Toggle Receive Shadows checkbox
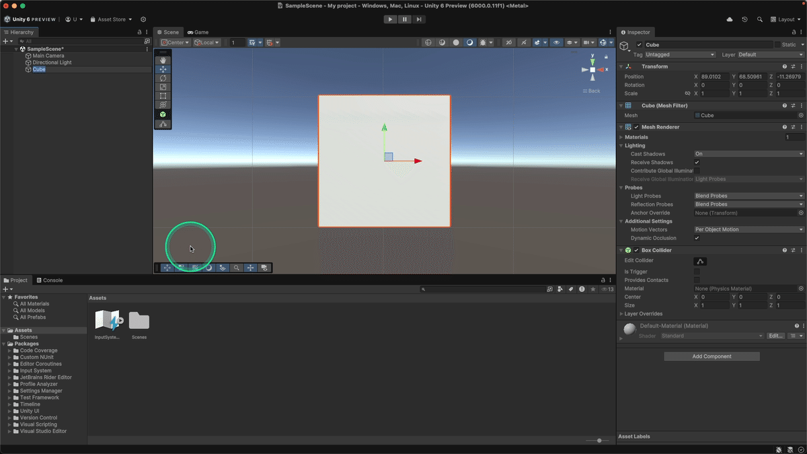This screenshot has width=807, height=454. (x=697, y=162)
